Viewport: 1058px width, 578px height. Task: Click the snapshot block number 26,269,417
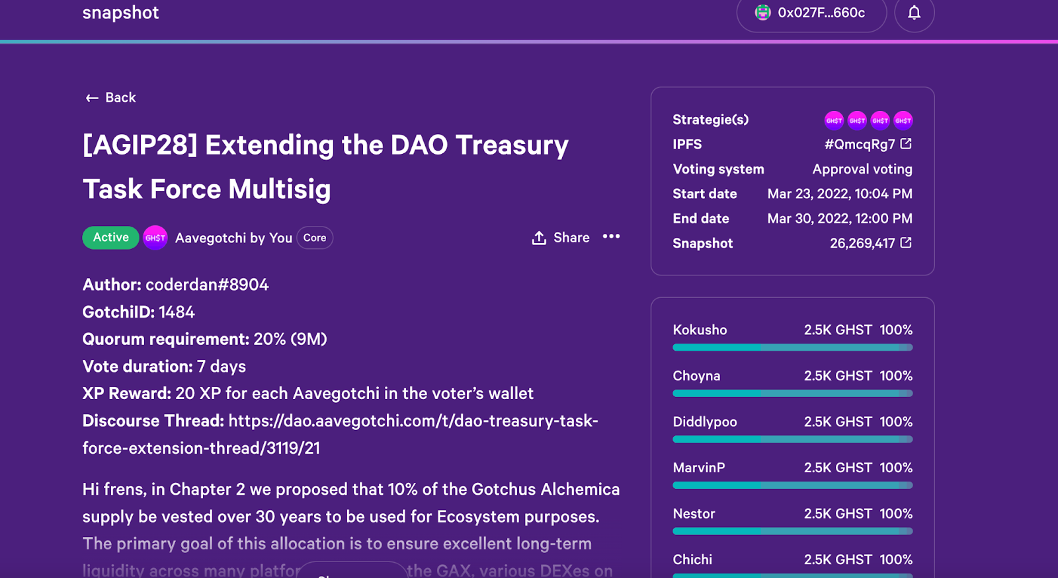click(862, 244)
